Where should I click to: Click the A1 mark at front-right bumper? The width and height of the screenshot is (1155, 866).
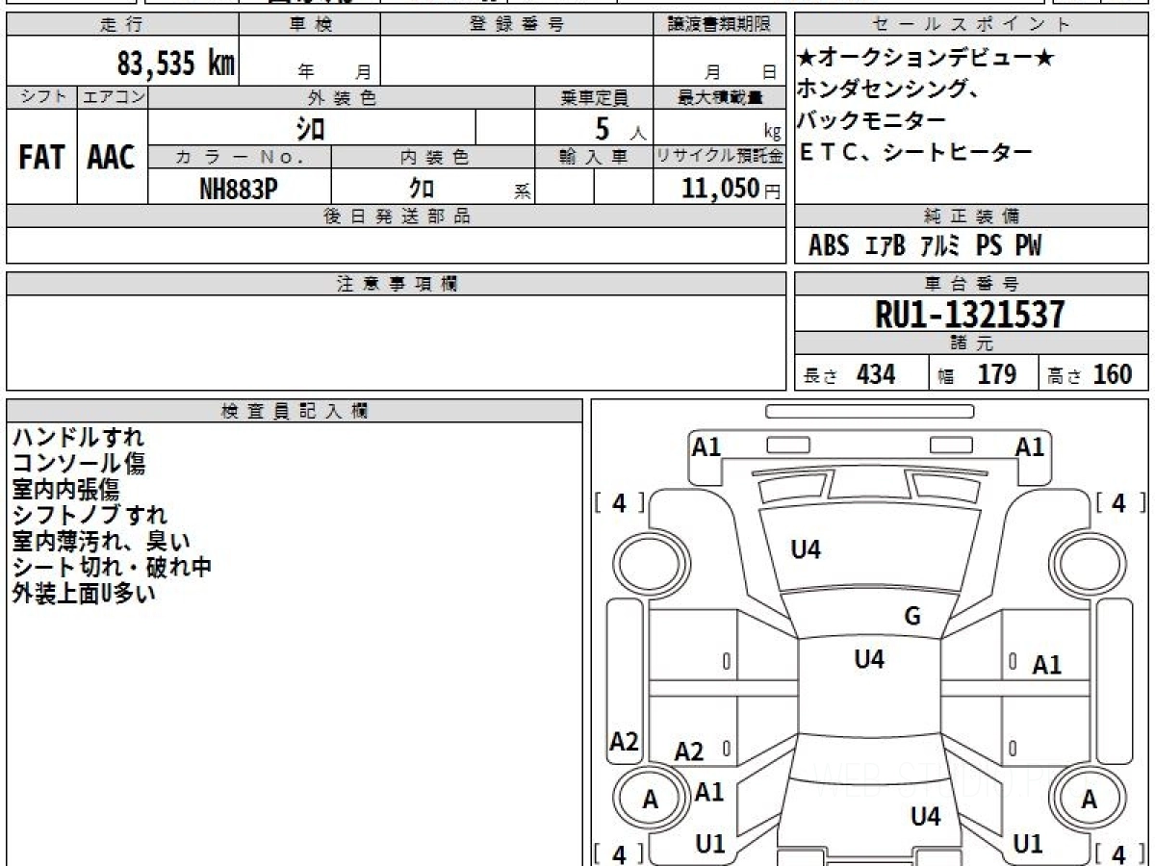(1030, 446)
